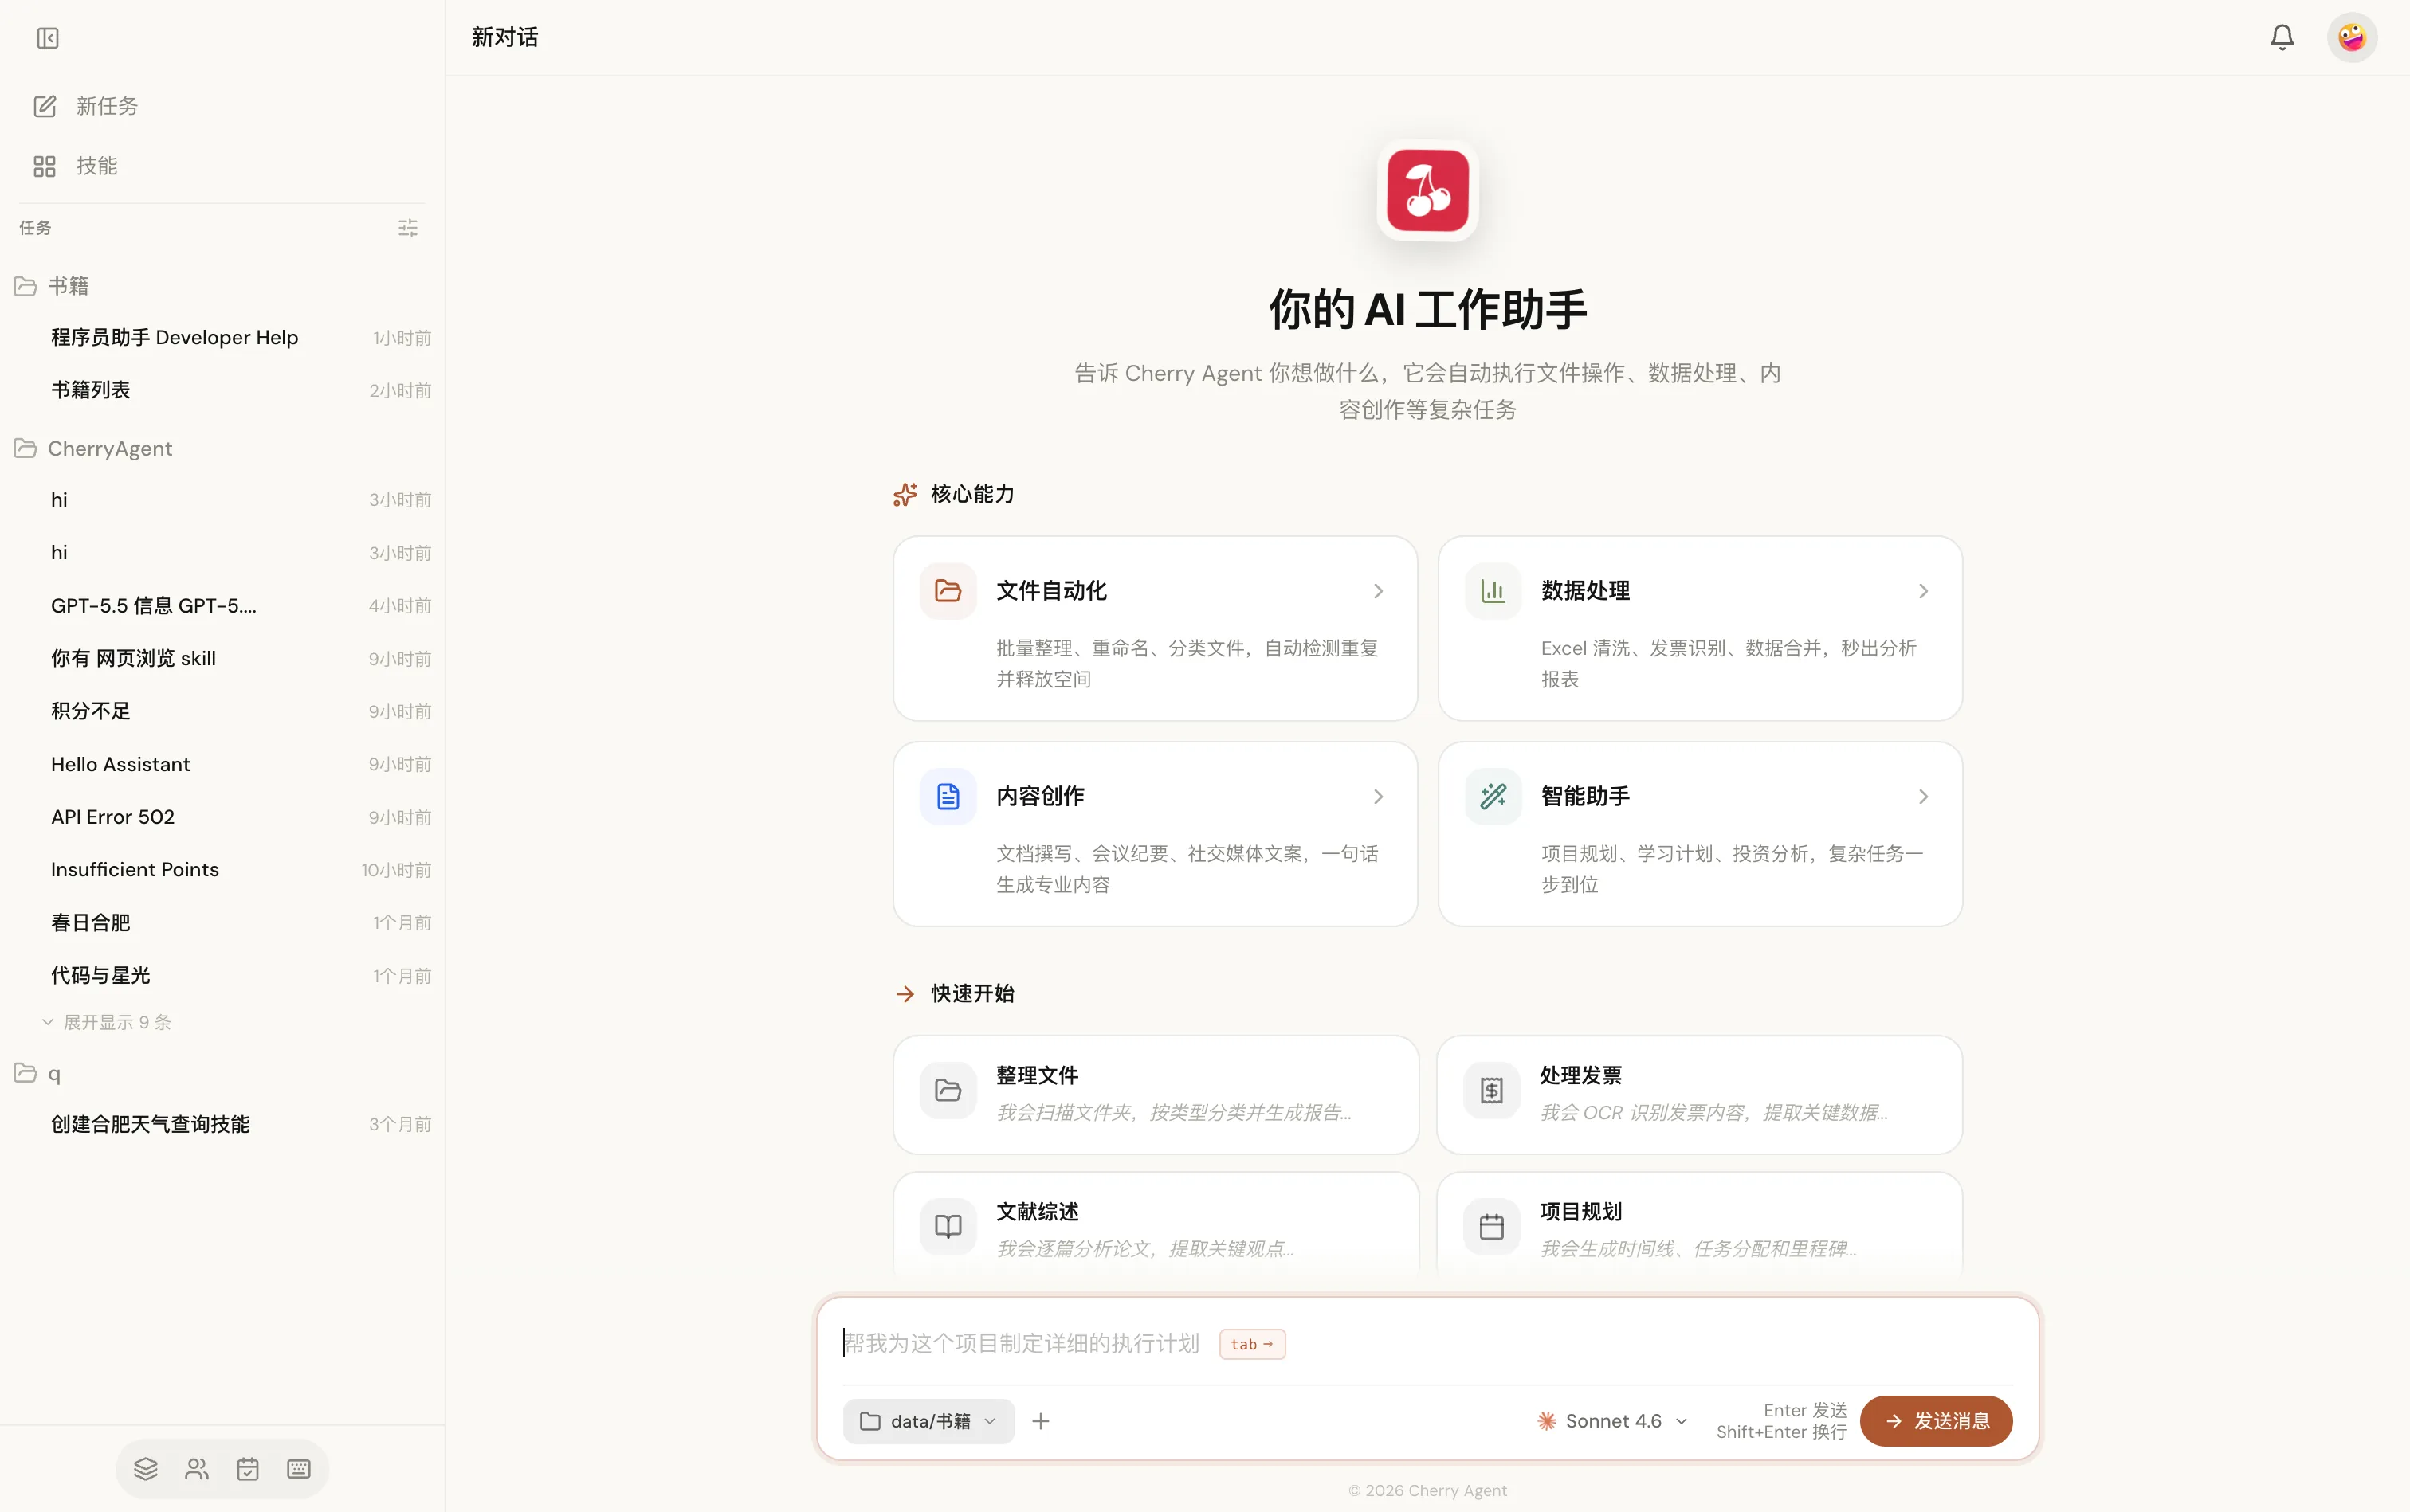Start the 文献综述 quick action

point(1156,1226)
